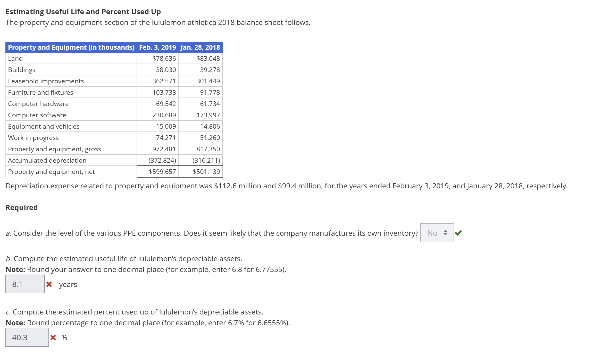The image size is (601, 359).
Task: Click the up-down arrow on the No selector
Action: pos(446,233)
